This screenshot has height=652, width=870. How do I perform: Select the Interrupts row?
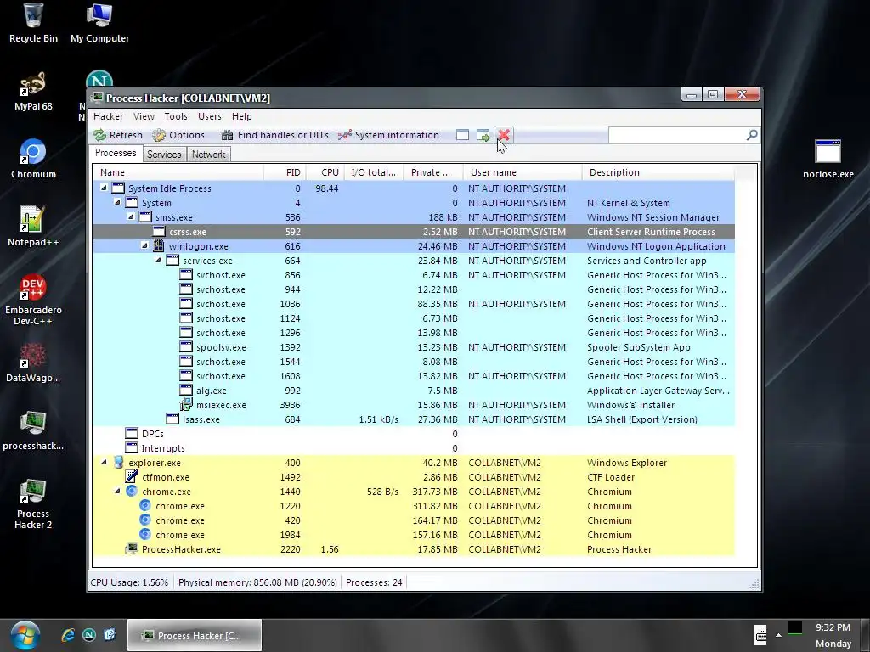414,448
